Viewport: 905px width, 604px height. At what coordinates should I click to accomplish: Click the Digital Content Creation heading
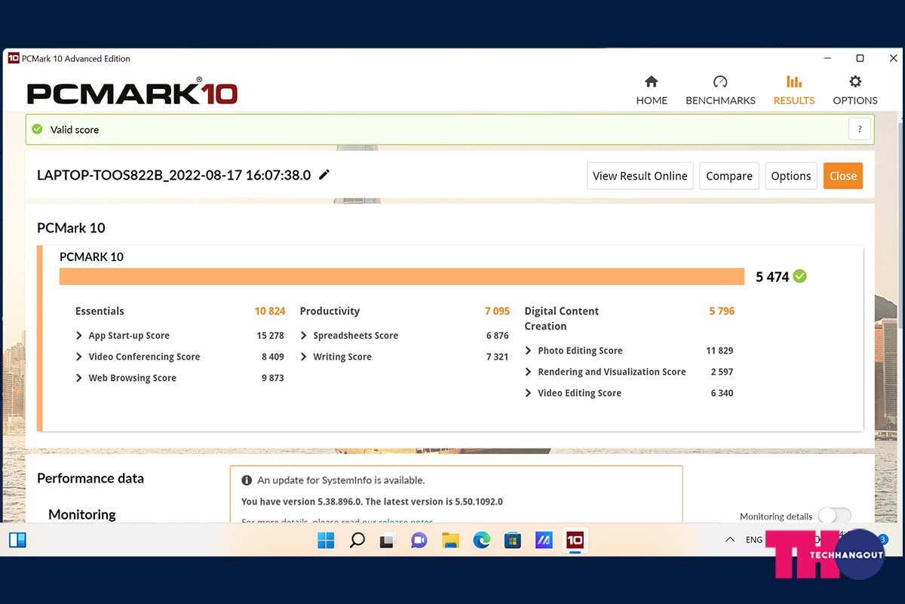(561, 318)
